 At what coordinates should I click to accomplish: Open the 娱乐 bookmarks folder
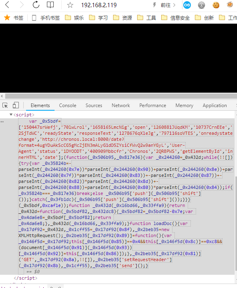[75, 18]
